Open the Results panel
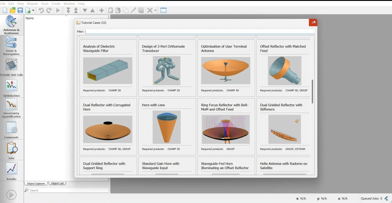 tap(11, 171)
